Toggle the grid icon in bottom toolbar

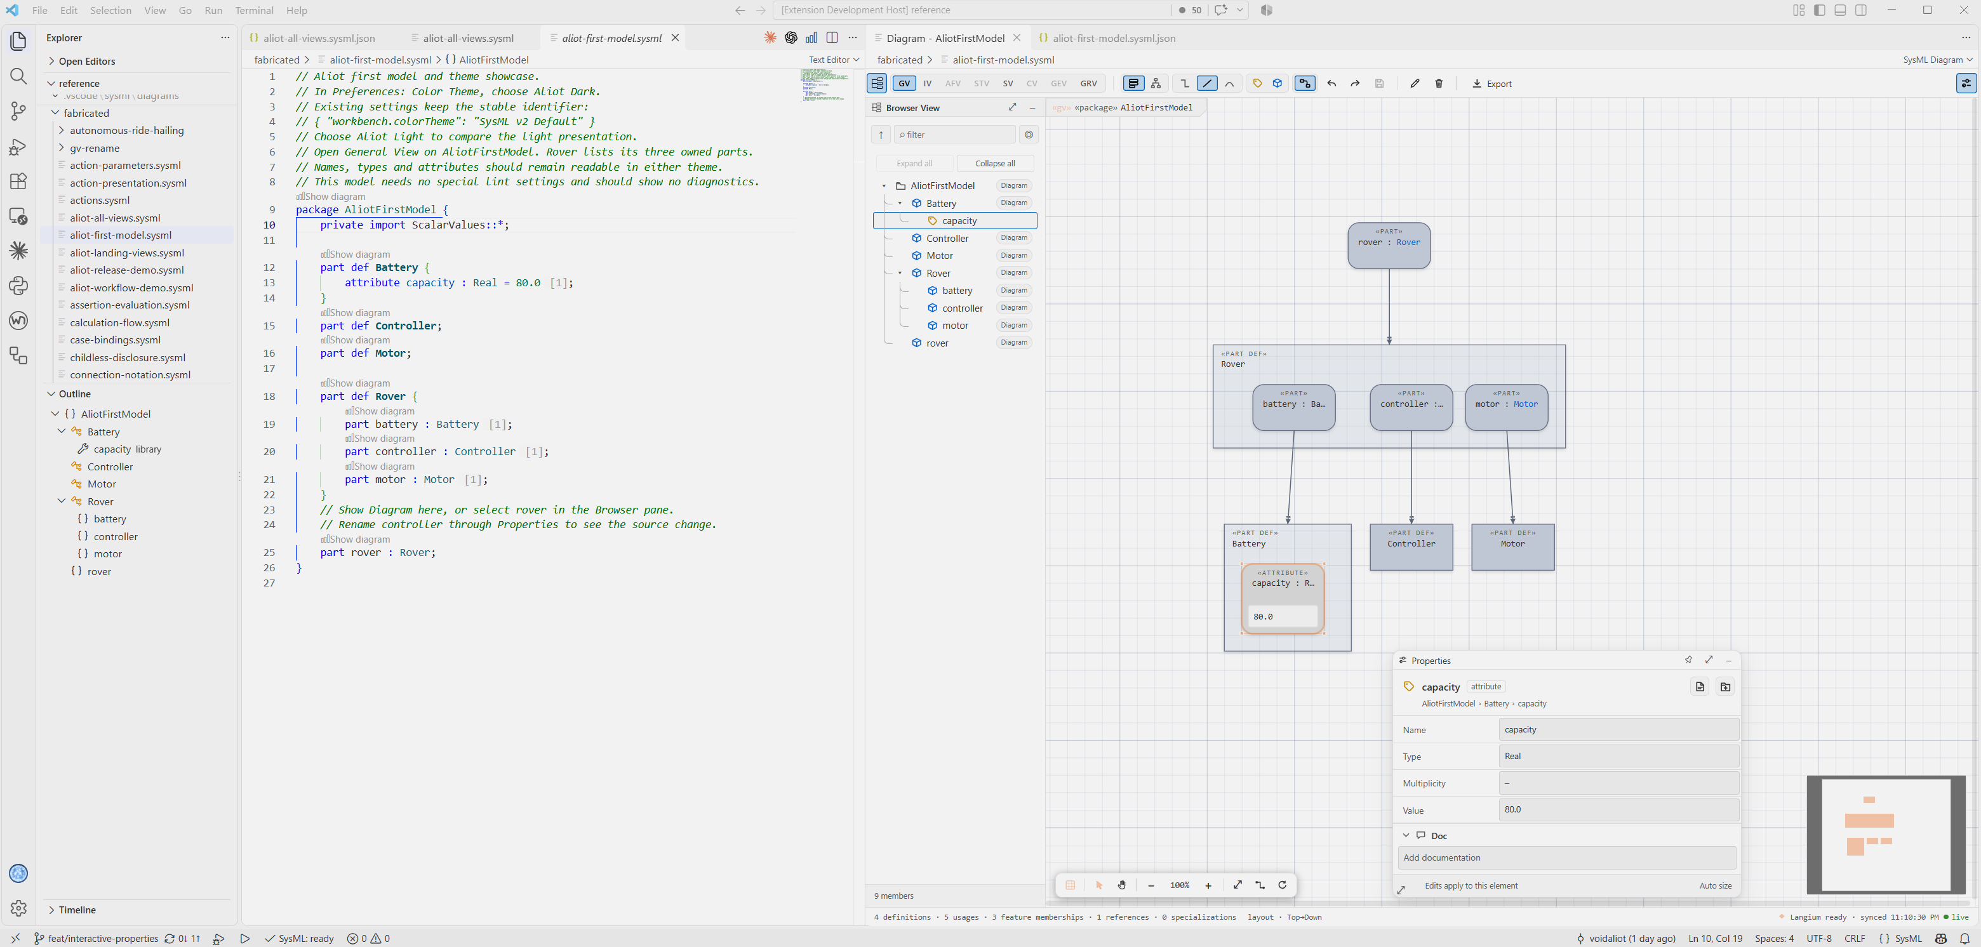[x=1070, y=885]
